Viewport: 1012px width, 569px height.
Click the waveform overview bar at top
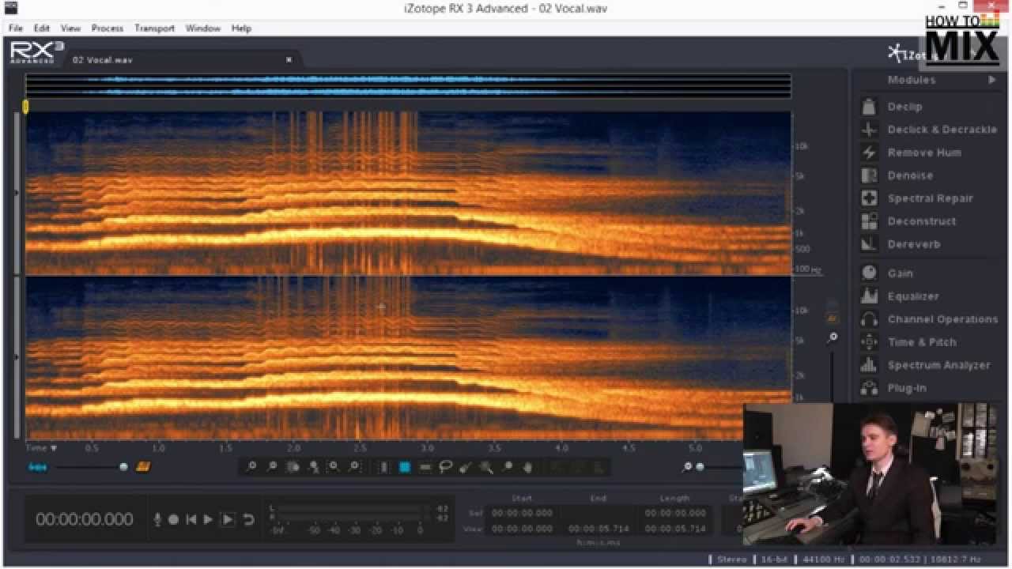(x=408, y=85)
